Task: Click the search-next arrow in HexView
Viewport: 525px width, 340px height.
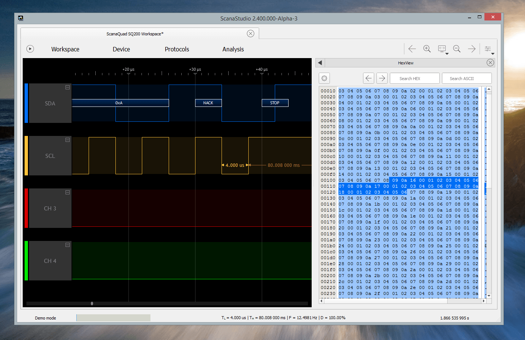Action: coord(382,78)
